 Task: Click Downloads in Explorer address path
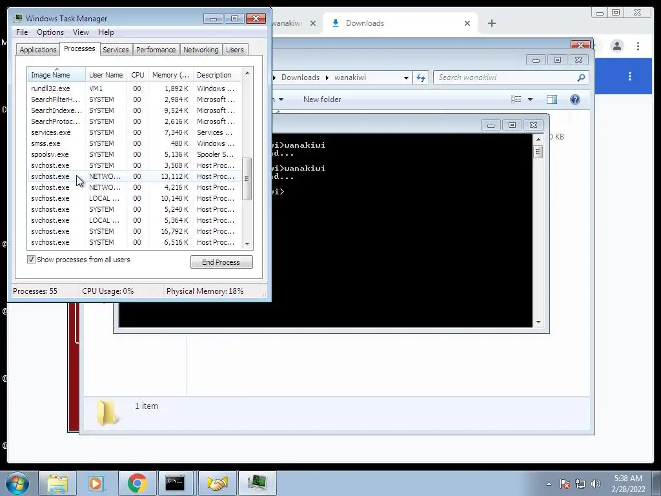[x=300, y=77]
